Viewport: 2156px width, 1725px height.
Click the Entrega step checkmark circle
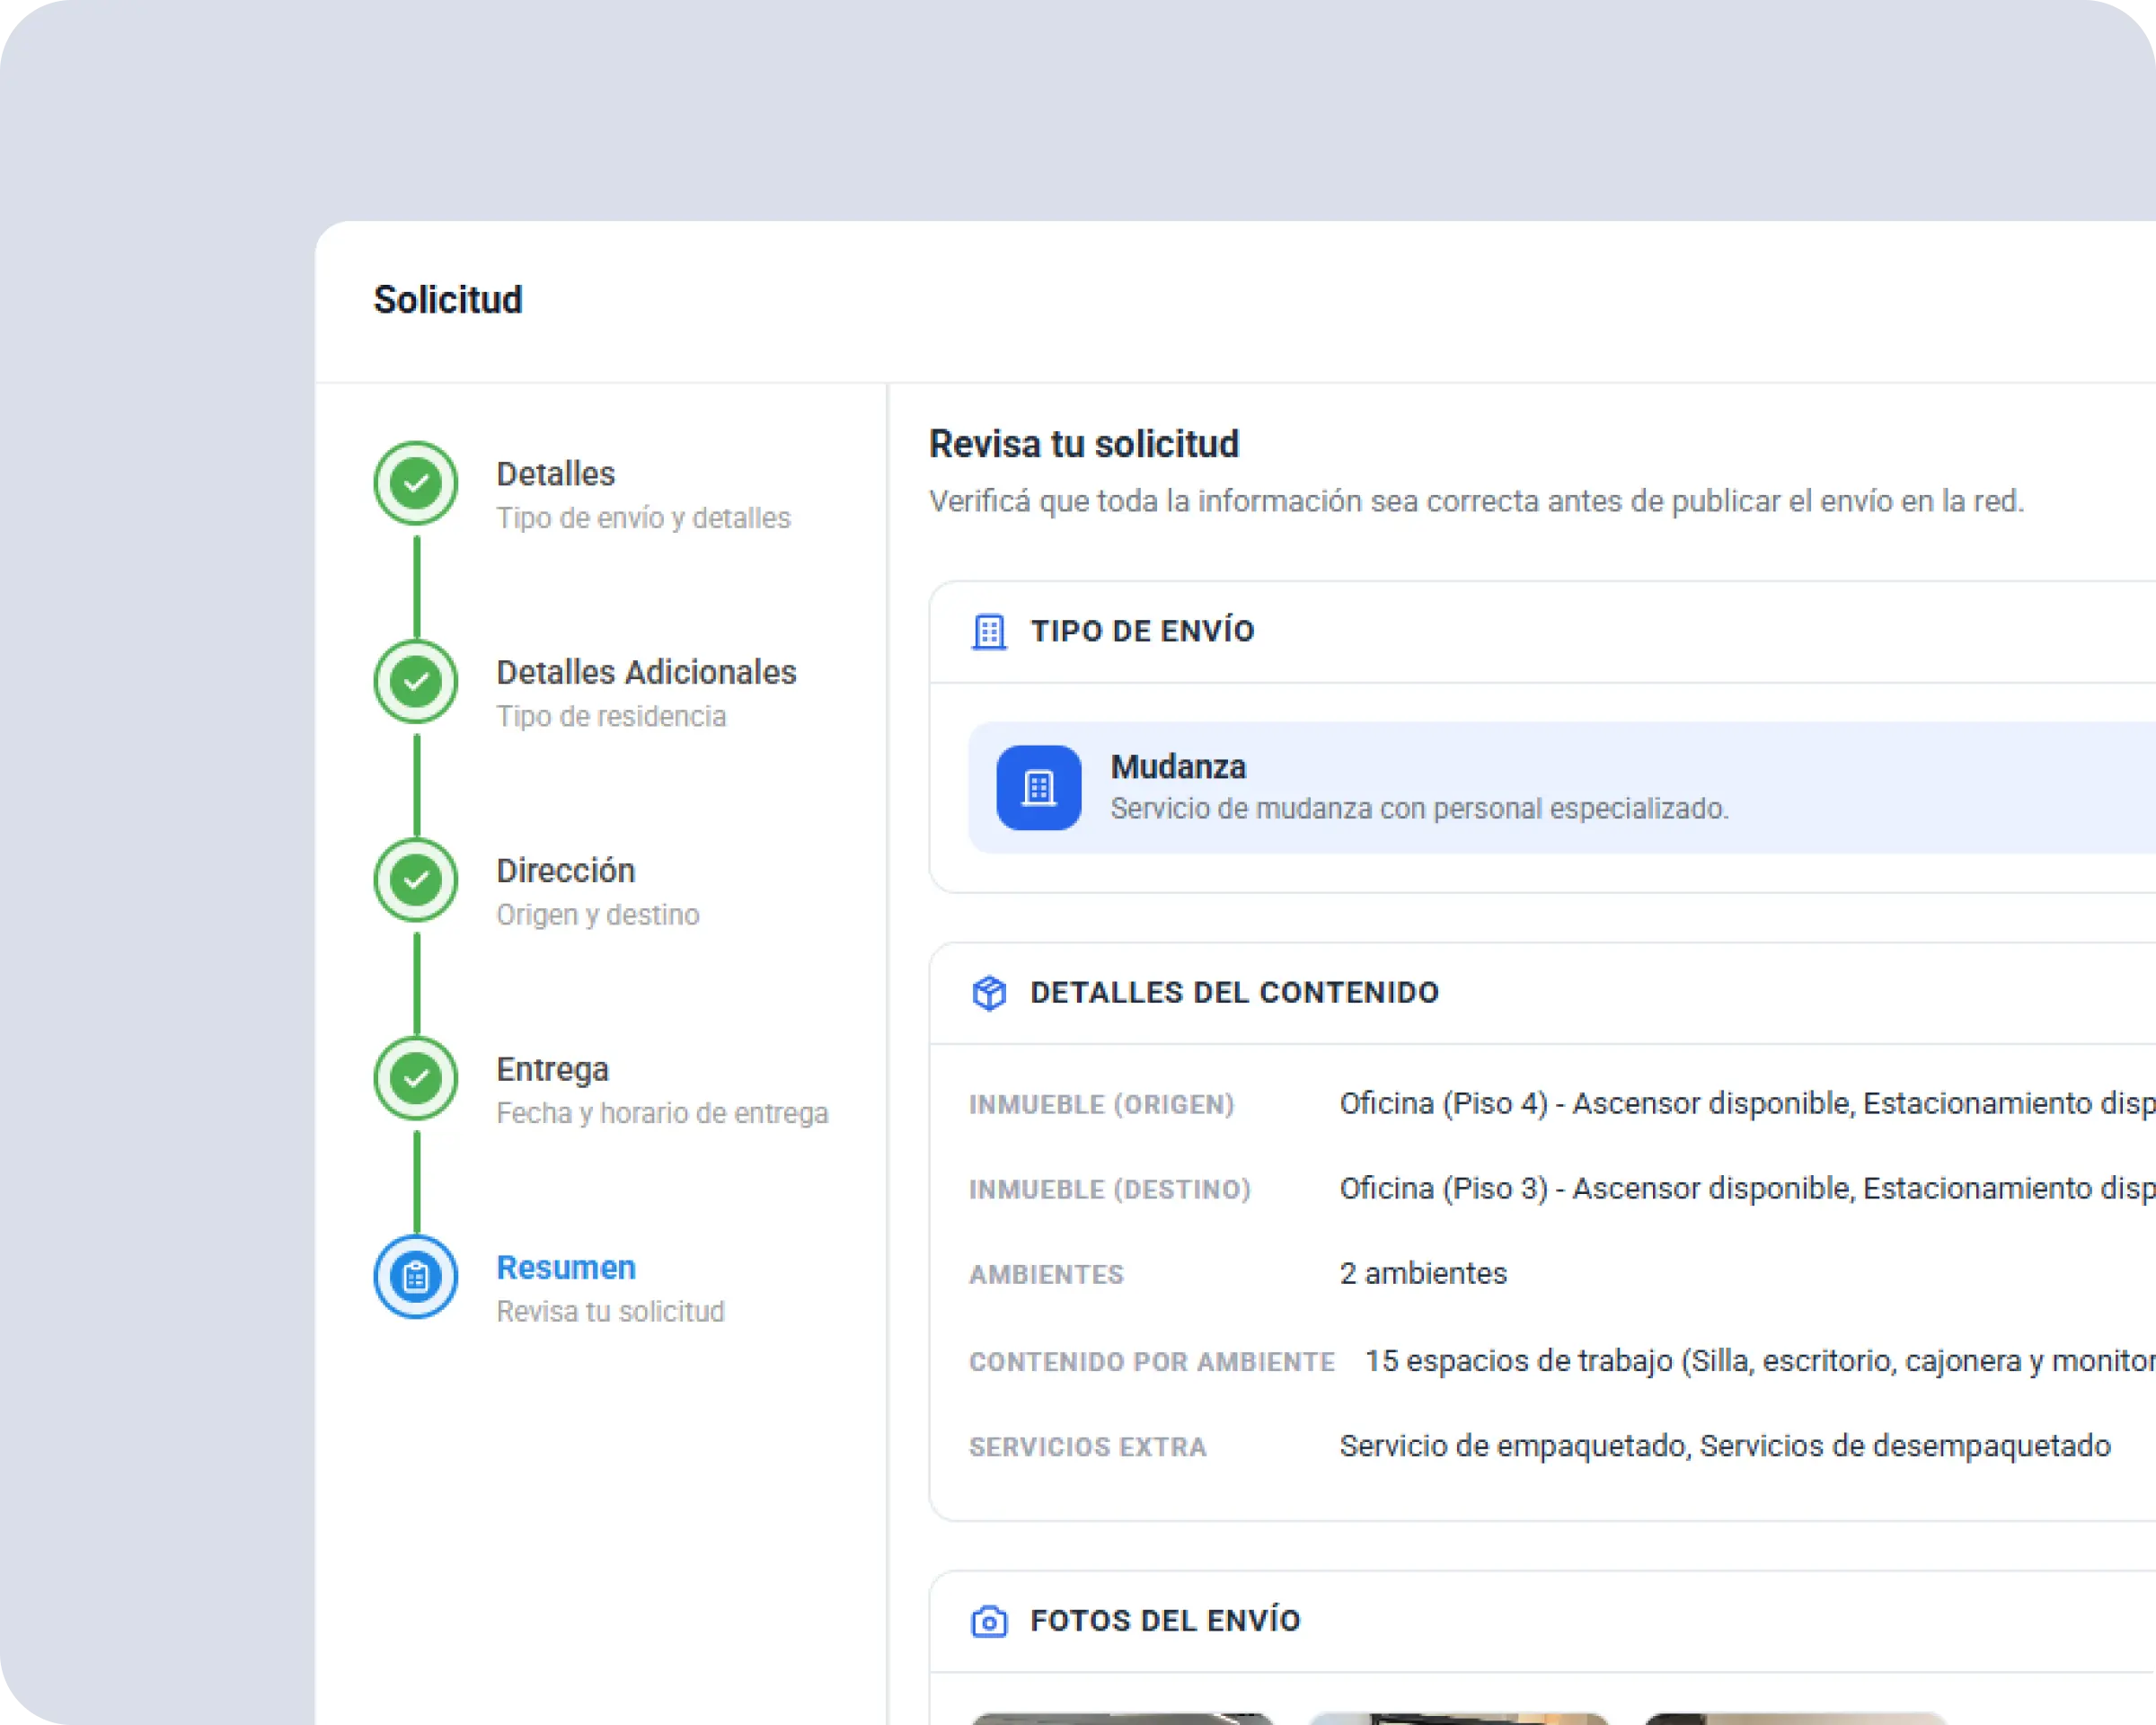point(416,1078)
